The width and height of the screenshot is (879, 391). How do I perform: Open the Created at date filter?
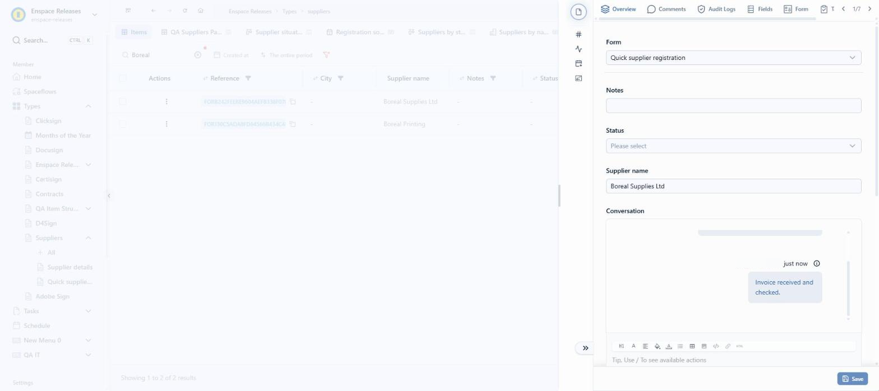231,55
